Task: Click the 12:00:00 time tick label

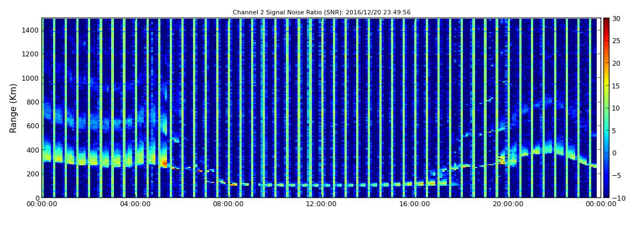Action: (320, 205)
